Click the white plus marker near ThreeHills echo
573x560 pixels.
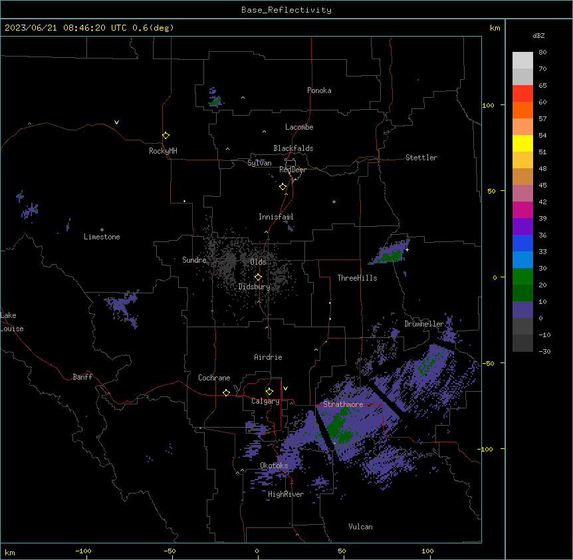(407, 249)
